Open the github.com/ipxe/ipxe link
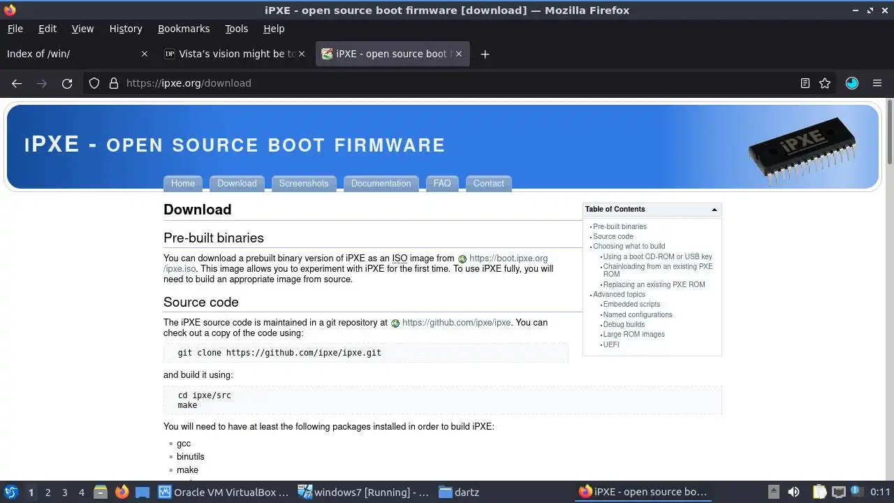 456,323
